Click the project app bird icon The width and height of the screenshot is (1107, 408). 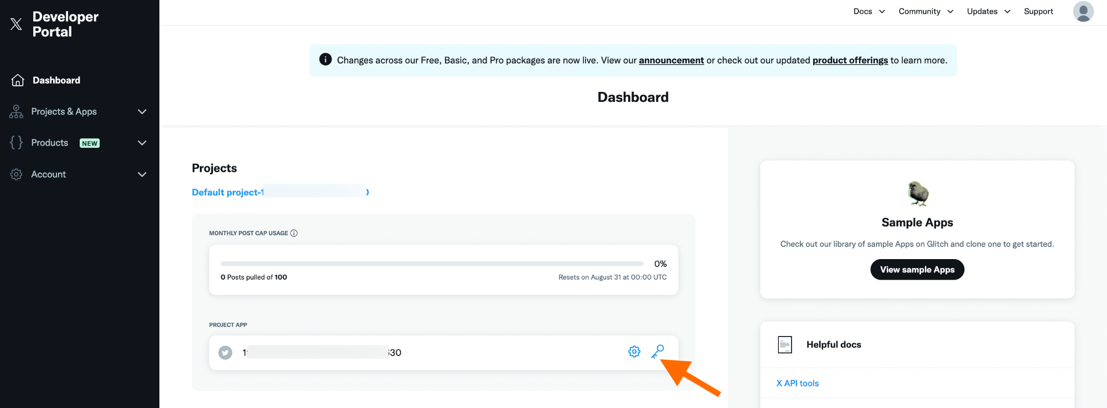(x=225, y=353)
